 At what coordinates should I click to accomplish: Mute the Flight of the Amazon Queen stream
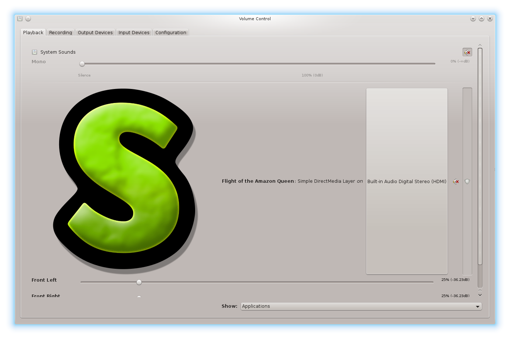456,182
